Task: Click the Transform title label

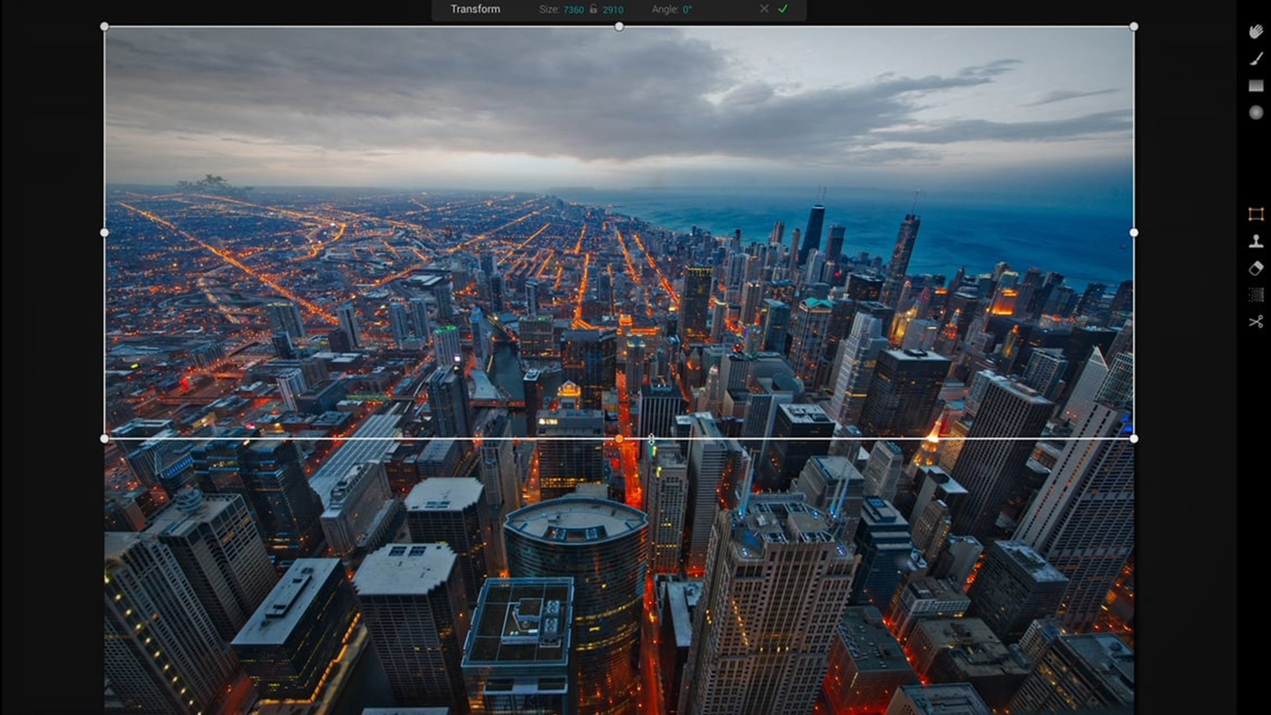Action: [475, 9]
